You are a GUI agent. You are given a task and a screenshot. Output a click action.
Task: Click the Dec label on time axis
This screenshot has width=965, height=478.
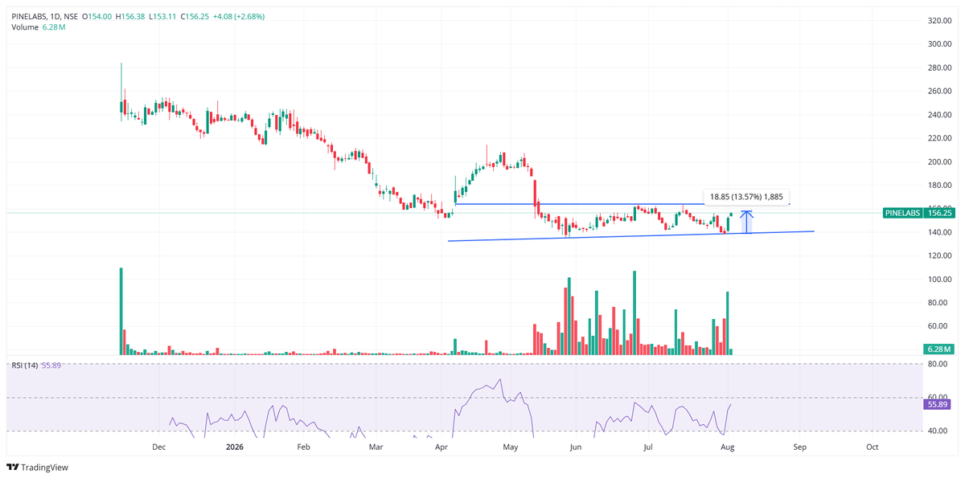[x=158, y=446]
